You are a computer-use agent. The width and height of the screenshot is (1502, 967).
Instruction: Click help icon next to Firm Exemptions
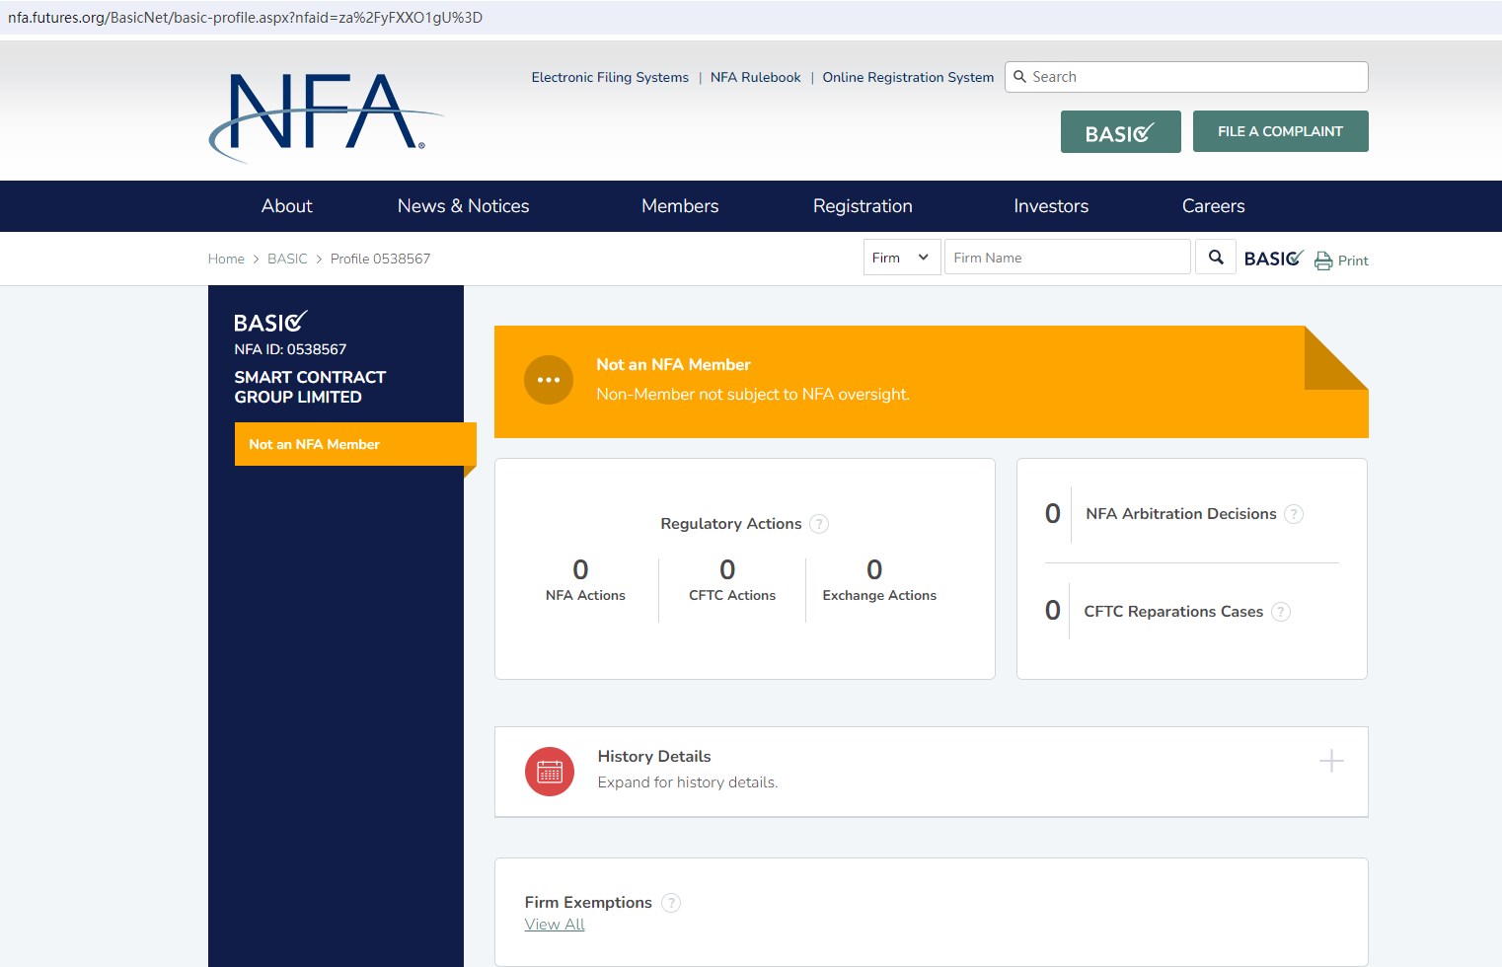[671, 903]
